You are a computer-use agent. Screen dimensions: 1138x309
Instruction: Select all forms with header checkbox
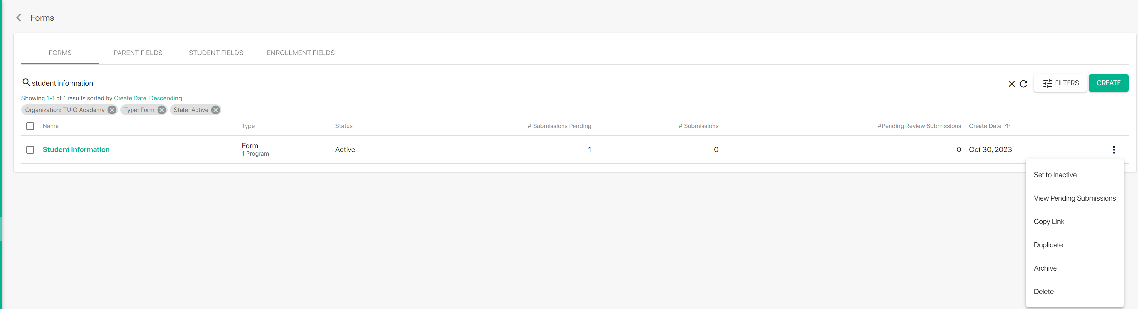coord(30,126)
